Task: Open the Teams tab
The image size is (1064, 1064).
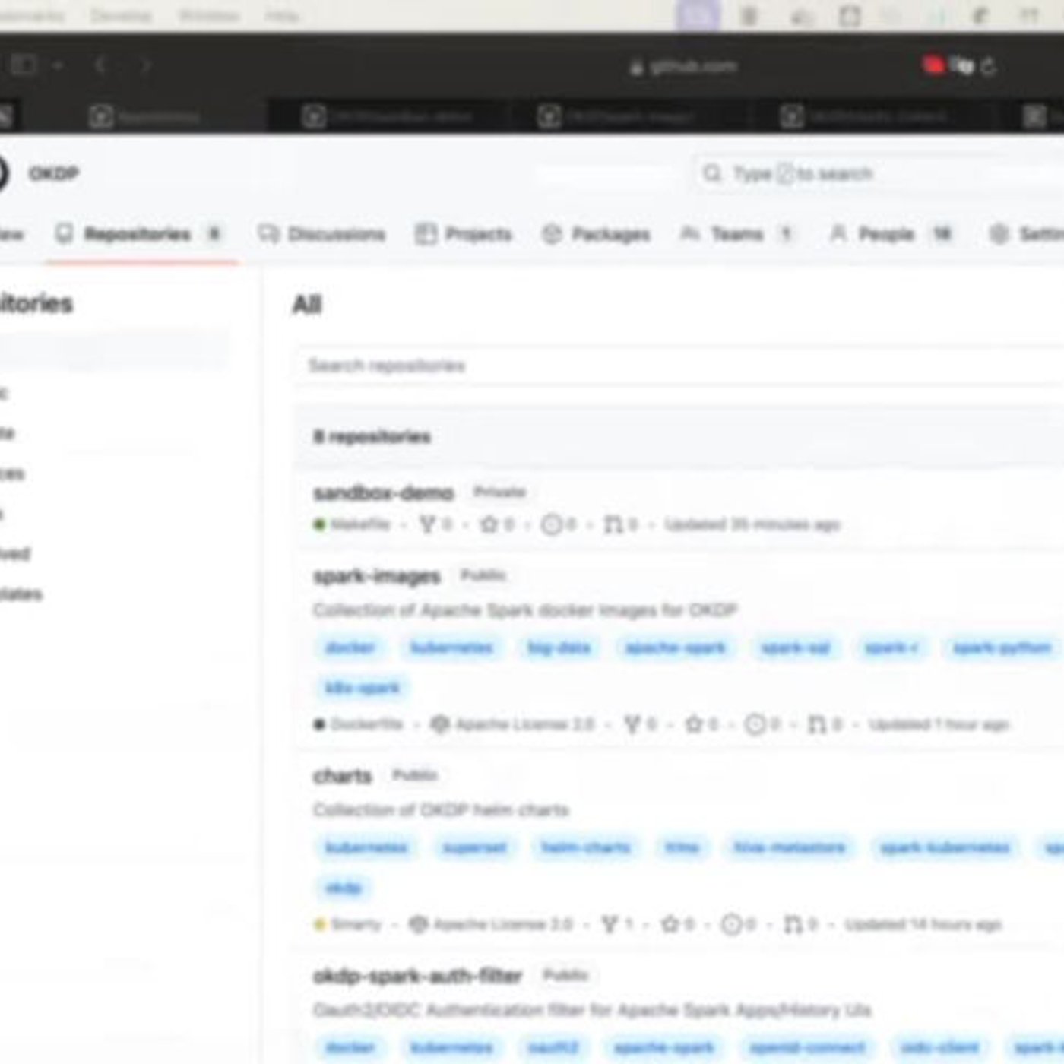Action: click(737, 234)
